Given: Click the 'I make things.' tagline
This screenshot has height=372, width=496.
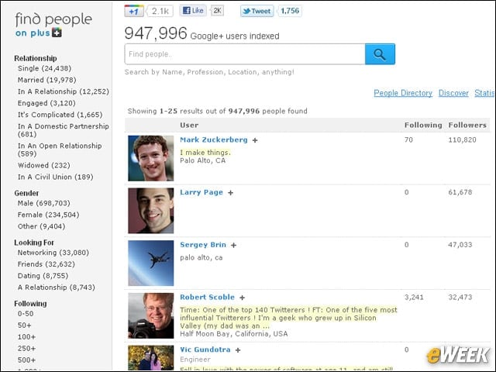Looking at the screenshot, I should [x=205, y=153].
